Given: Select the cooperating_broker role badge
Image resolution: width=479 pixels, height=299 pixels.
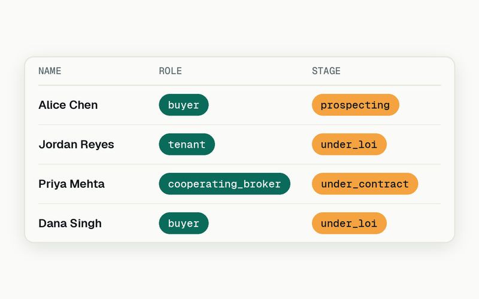Looking at the screenshot, I should click(225, 184).
